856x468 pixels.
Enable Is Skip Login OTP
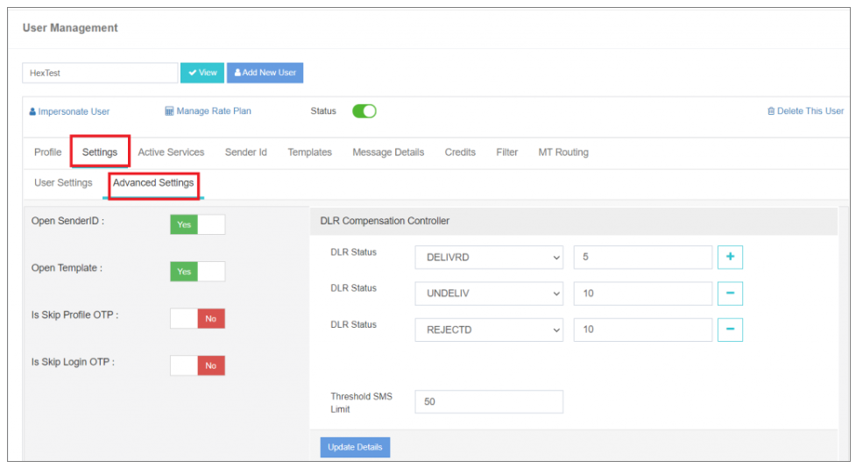(197, 365)
